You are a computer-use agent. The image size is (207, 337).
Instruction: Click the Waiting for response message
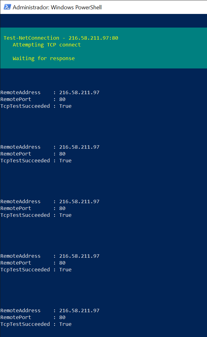(x=43, y=58)
